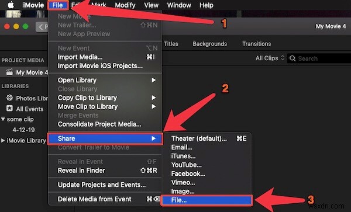
Task: Click the search magnifier icon
Action: click(292, 58)
